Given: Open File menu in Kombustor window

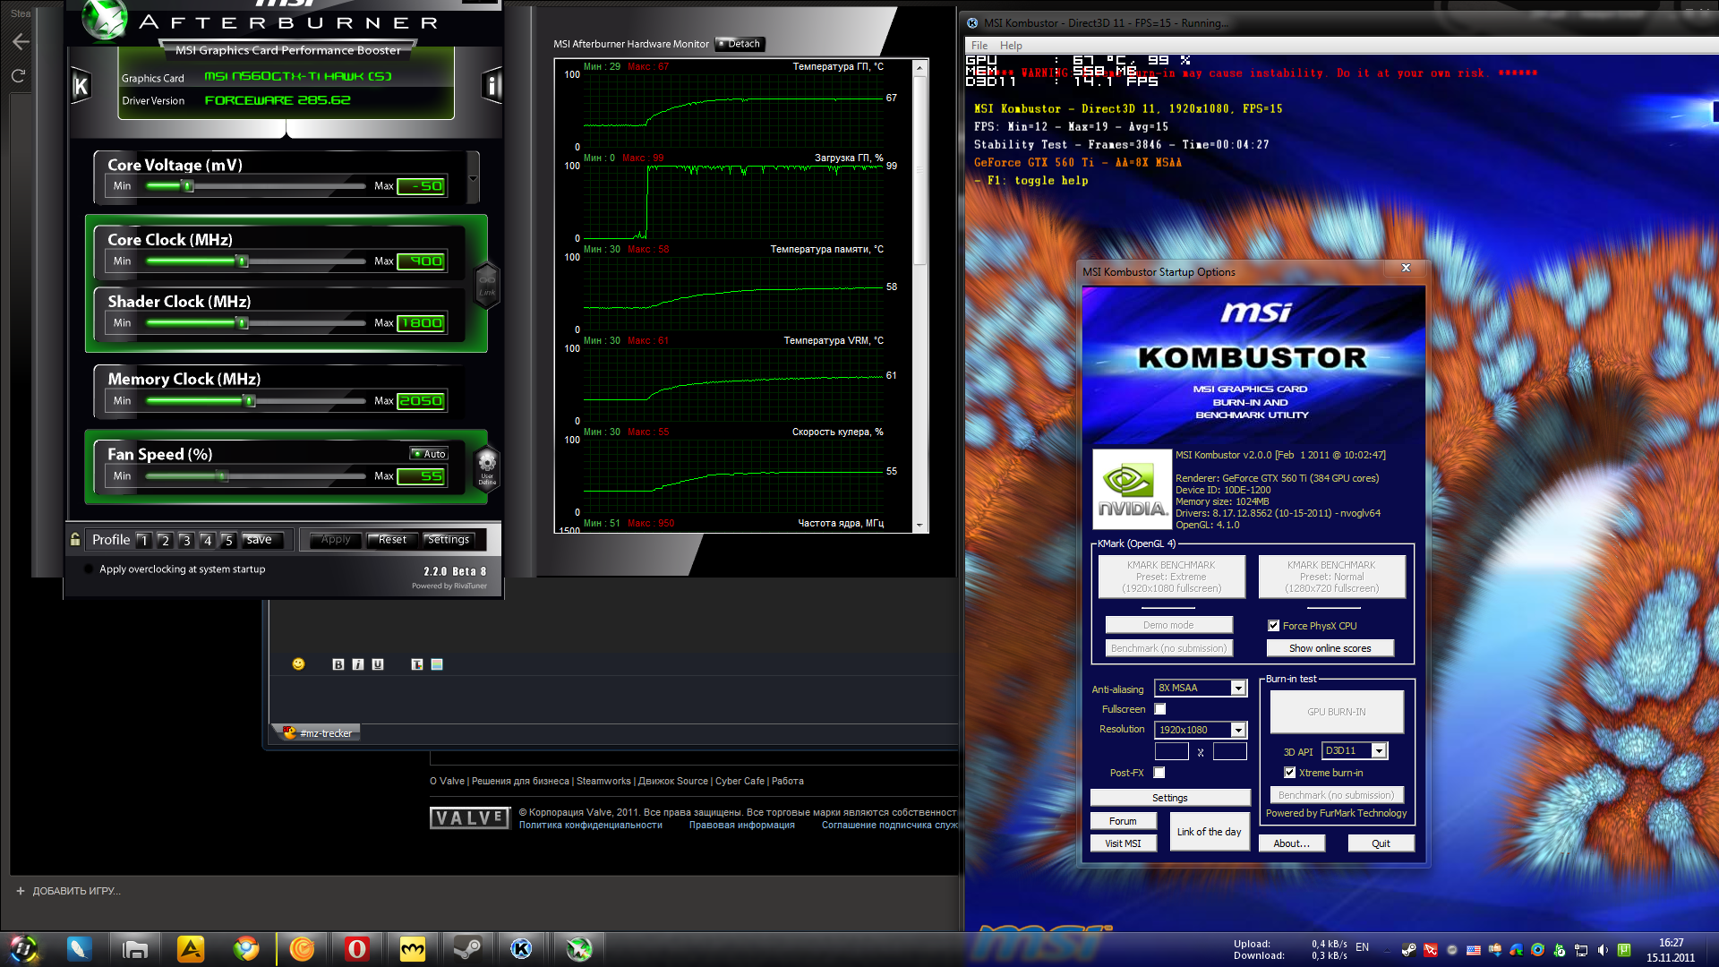Looking at the screenshot, I should [979, 45].
